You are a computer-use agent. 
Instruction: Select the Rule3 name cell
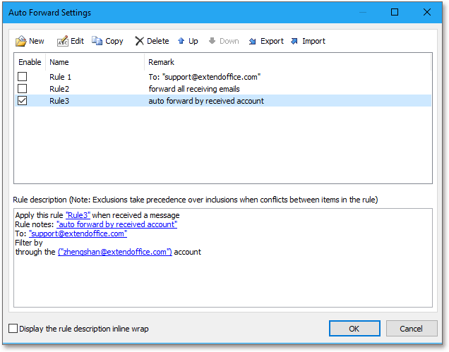pos(59,101)
